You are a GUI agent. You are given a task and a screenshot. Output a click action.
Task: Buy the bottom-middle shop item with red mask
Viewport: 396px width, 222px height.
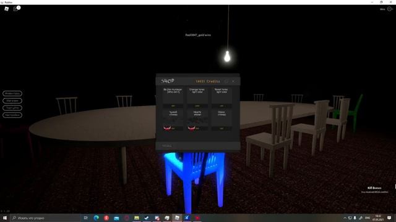pyautogui.click(x=197, y=128)
